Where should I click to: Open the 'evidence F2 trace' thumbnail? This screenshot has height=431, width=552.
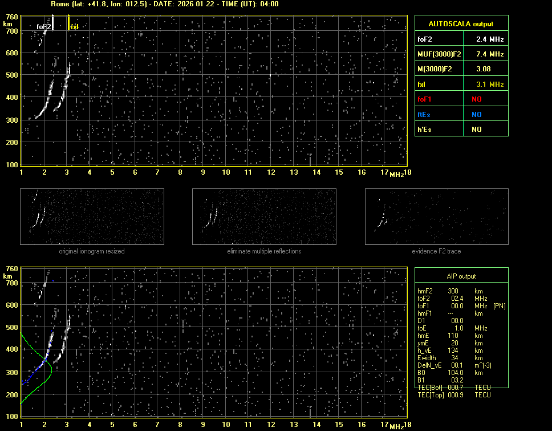click(x=436, y=216)
